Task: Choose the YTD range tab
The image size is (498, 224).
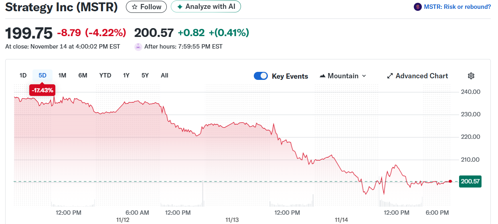Action: [x=105, y=75]
